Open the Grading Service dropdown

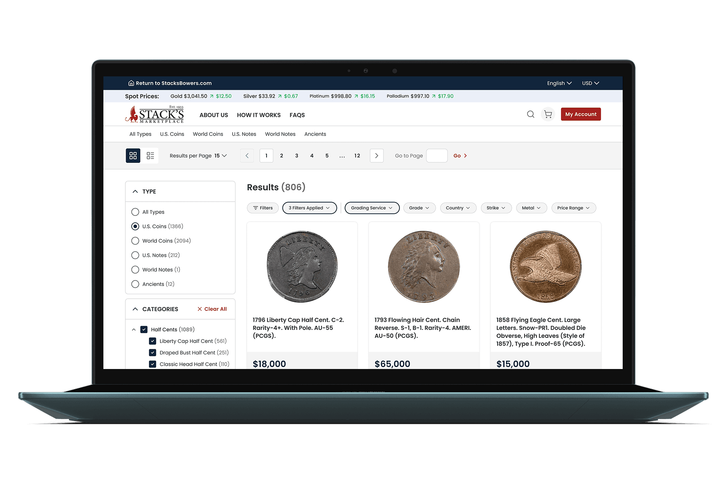(371, 208)
